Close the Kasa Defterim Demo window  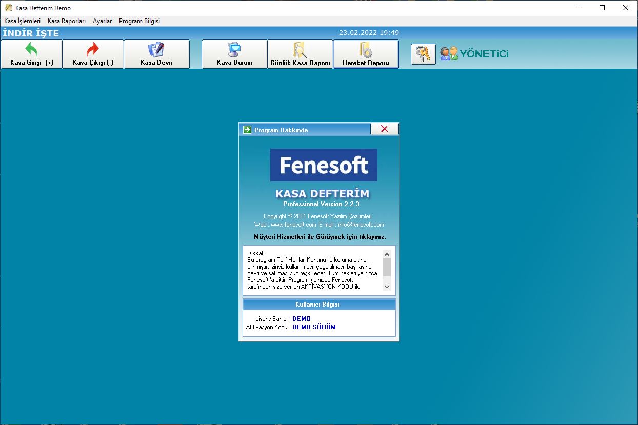click(x=626, y=8)
